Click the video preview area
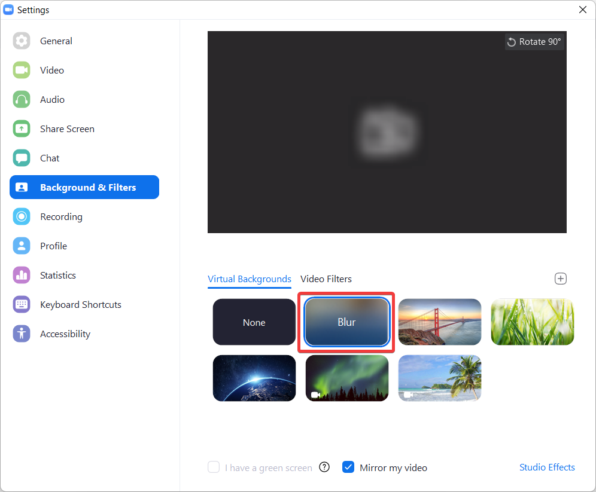Image resolution: width=596 pixels, height=492 pixels. coord(387,132)
